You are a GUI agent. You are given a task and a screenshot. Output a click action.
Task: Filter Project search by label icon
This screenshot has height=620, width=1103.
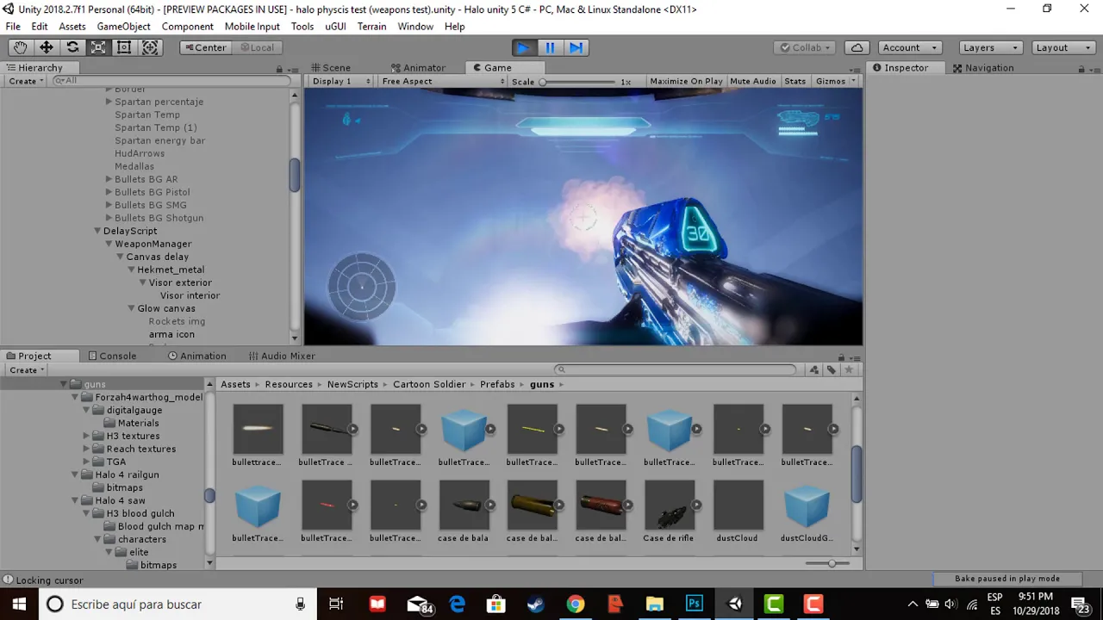[x=831, y=369]
